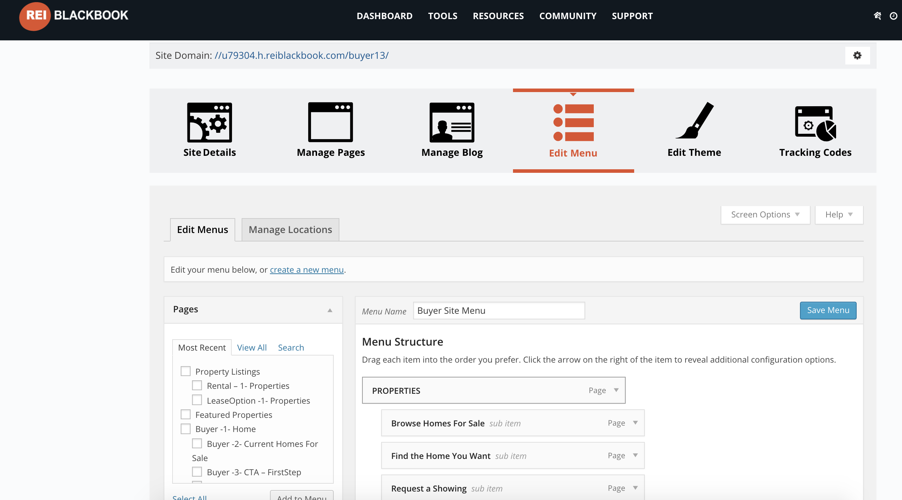Check Rental – 1- Properties checkbox
Viewport: 902px width, 500px height.
(x=197, y=385)
